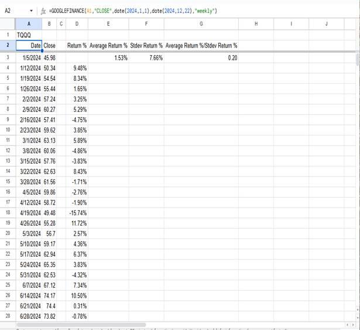Click the date cell 3/1/2024
Image resolution: width=360 pixels, height=330 pixels.
click(29, 141)
